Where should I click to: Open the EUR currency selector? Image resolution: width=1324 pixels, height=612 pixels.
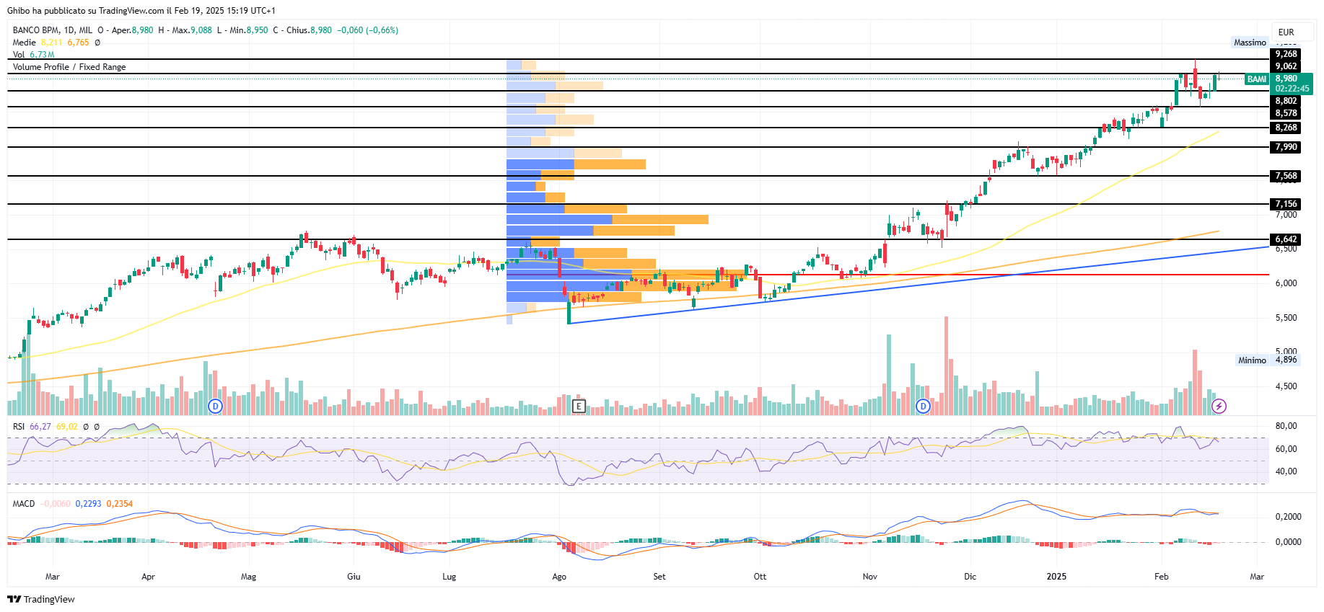point(1292,32)
